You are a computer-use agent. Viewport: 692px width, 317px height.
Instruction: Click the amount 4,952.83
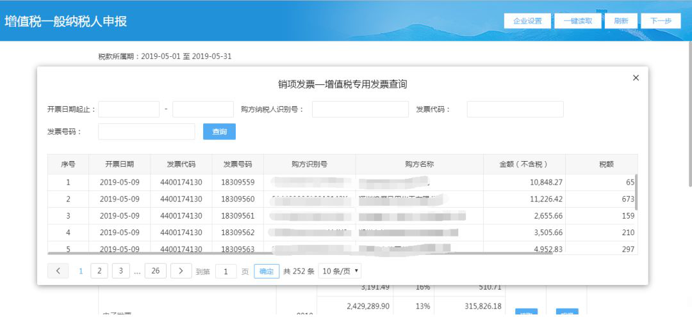(x=548, y=249)
